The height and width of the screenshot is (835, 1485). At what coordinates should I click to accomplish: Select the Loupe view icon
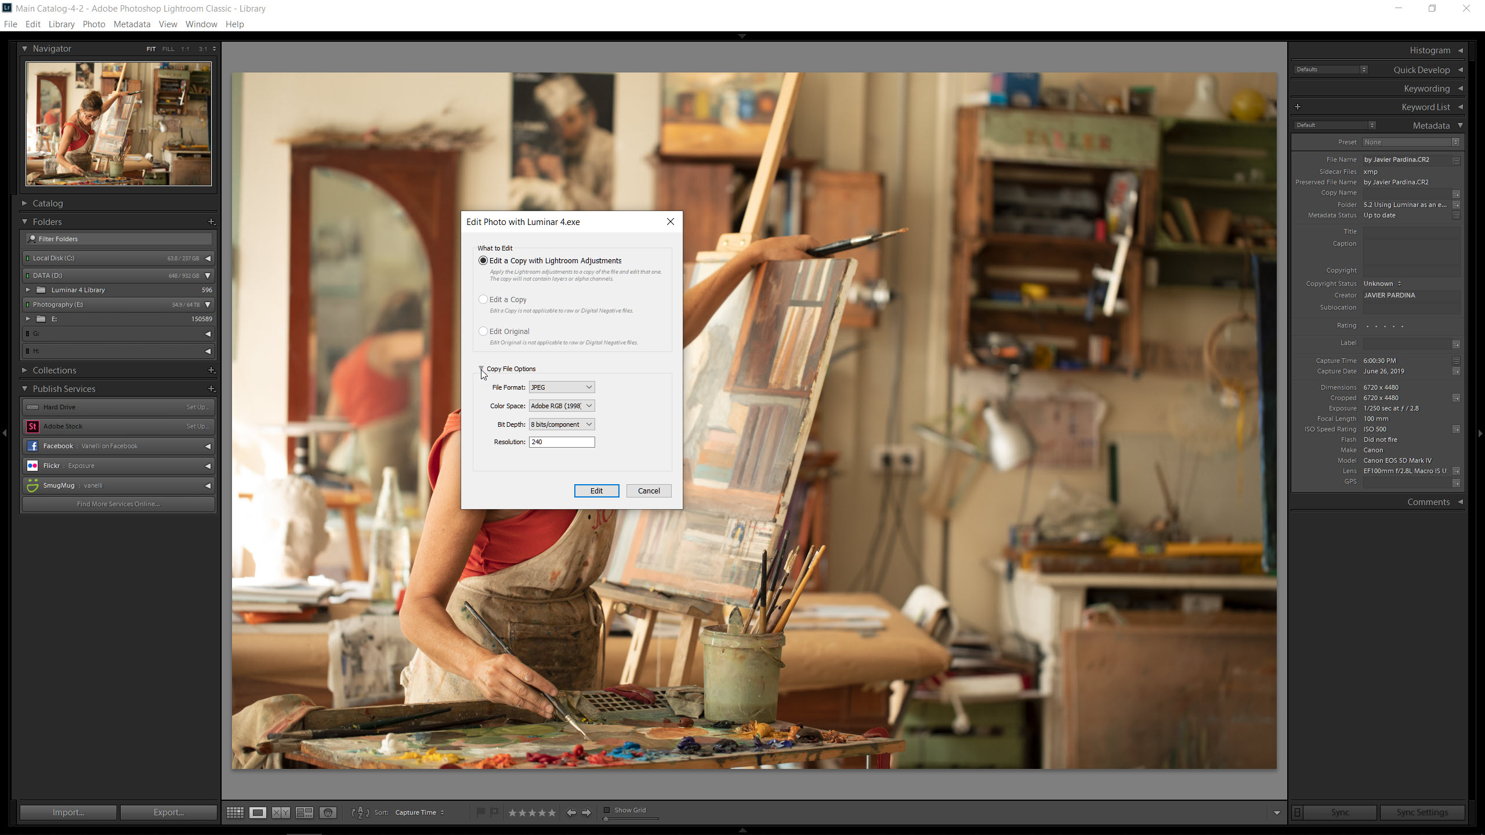[257, 812]
